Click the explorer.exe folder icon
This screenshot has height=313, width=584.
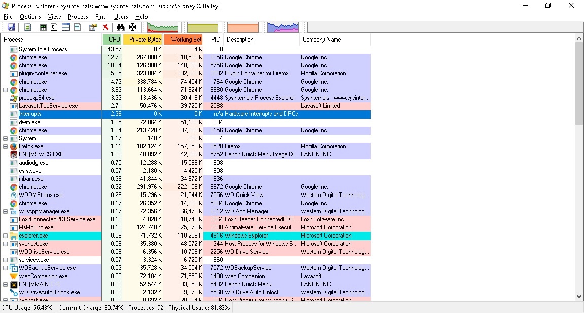pos(13,236)
